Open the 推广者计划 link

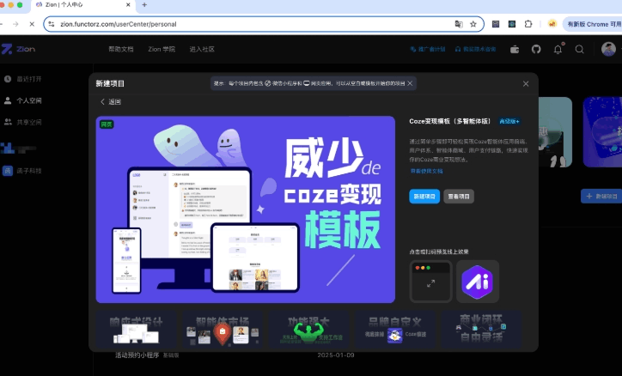(x=428, y=49)
